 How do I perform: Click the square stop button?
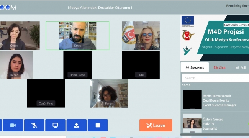pos(98,125)
